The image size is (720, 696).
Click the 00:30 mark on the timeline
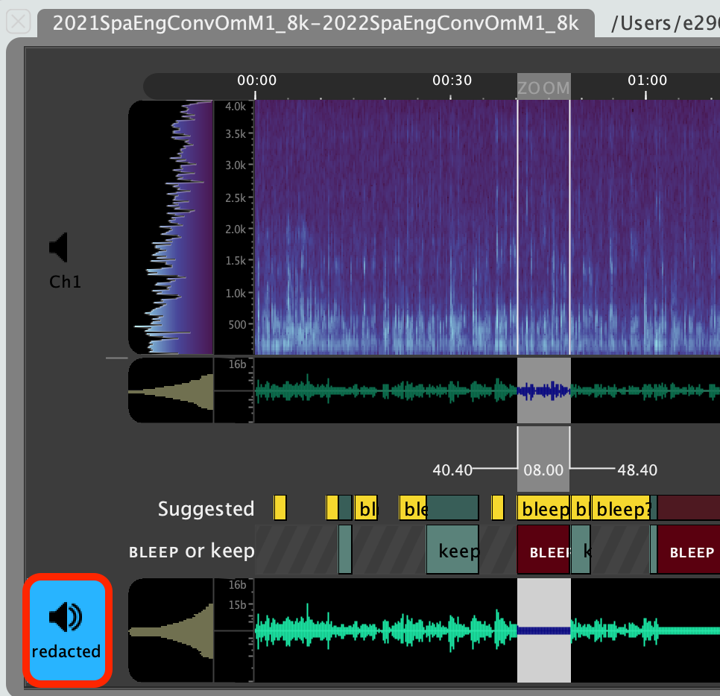452,80
